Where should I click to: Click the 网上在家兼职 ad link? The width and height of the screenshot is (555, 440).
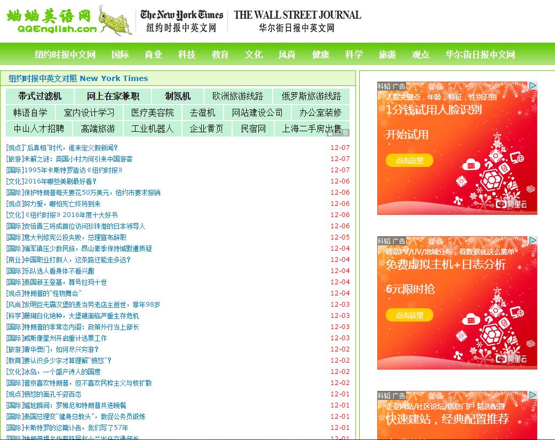coord(113,96)
